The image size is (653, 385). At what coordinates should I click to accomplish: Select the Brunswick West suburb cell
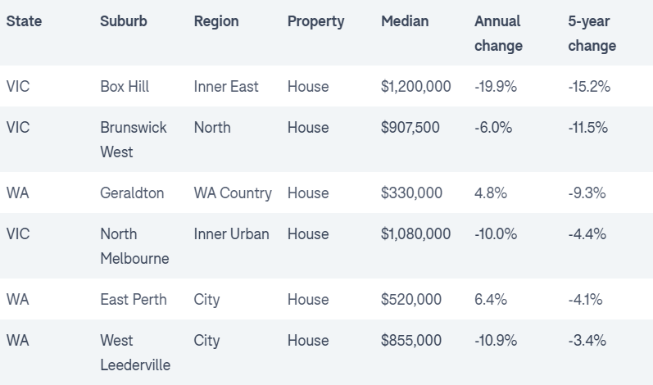coord(134,140)
